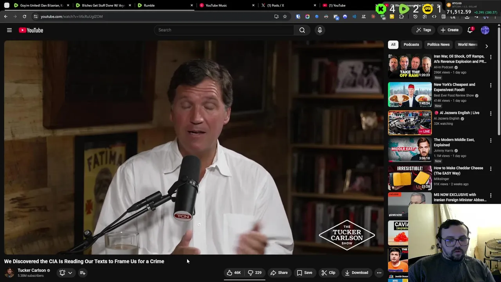Install app icon in the address bar
Viewport: 501px width, 282px height.
276,16
